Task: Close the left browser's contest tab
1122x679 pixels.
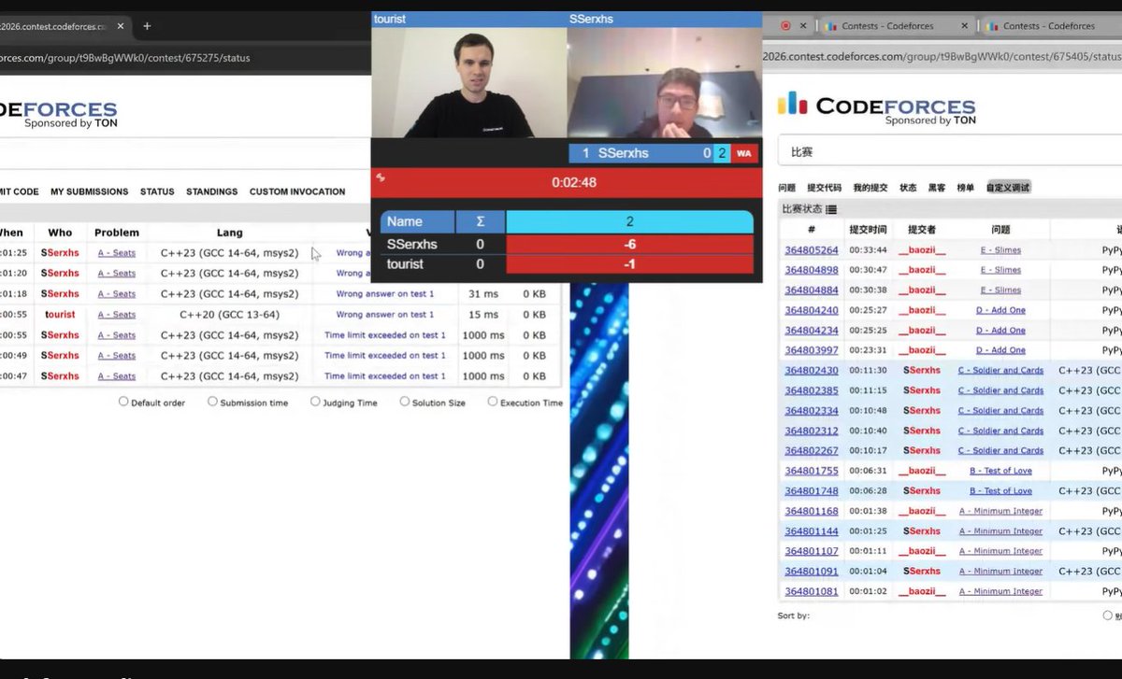Action: (x=120, y=26)
